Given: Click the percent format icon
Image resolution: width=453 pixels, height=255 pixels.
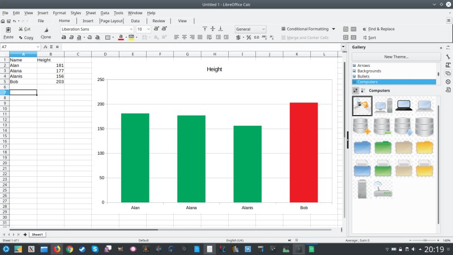Looking at the screenshot, I should (x=249, y=37).
